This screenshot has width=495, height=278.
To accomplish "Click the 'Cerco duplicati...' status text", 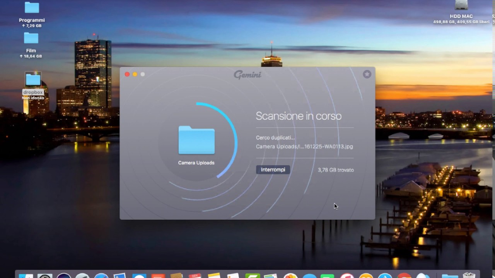I will point(275,137).
